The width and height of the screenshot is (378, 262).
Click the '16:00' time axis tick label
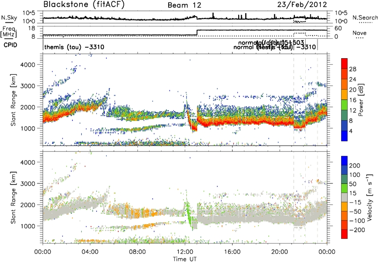(x=232, y=252)
